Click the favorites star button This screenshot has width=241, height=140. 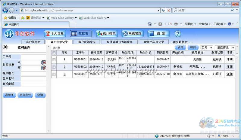[x=10, y=18]
